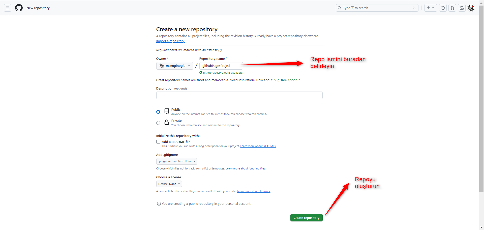The width and height of the screenshot is (484, 230).
Task: Click inside the Description input field
Action: point(239,95)
